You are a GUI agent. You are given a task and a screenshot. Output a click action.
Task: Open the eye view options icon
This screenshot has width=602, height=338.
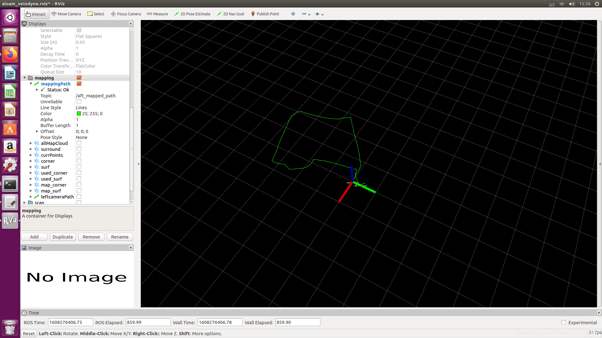pyautogui.click(x=317, y=14)
